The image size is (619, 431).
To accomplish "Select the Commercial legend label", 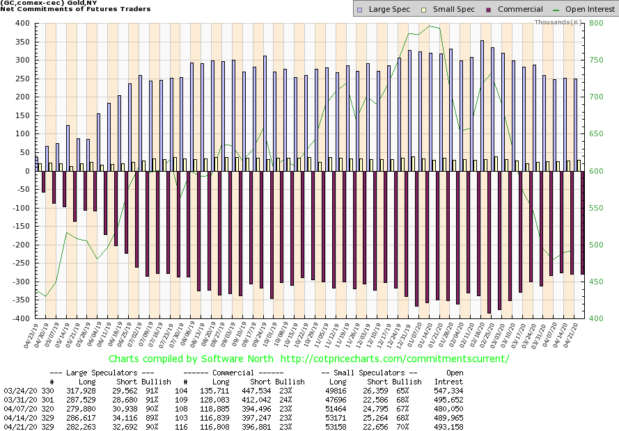I will (x=521, y=10).
